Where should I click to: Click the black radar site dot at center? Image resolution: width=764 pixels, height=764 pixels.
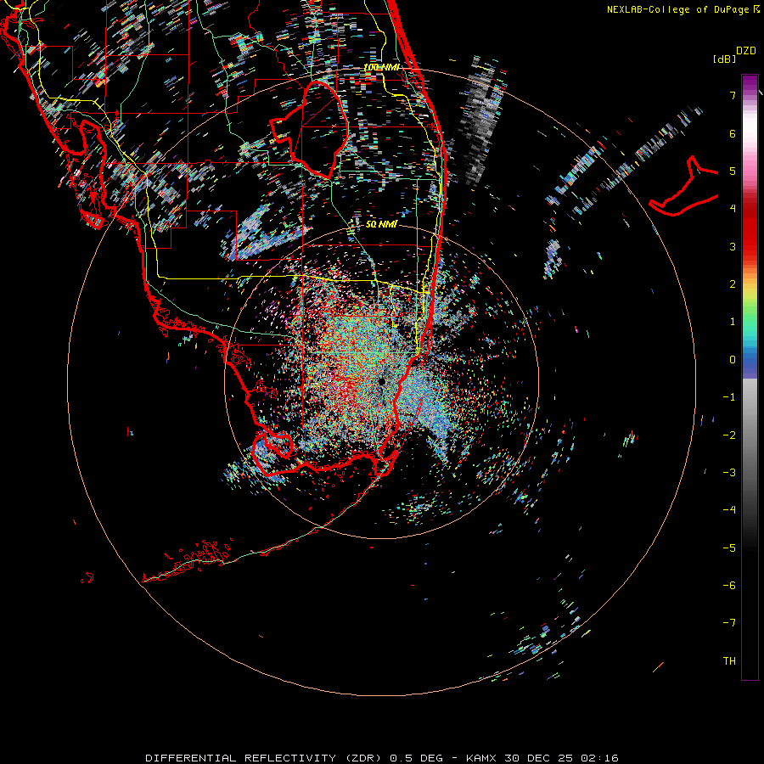point(381,381)
